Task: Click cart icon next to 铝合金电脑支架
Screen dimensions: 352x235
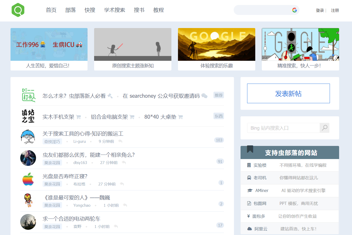Action: point(132,117)
